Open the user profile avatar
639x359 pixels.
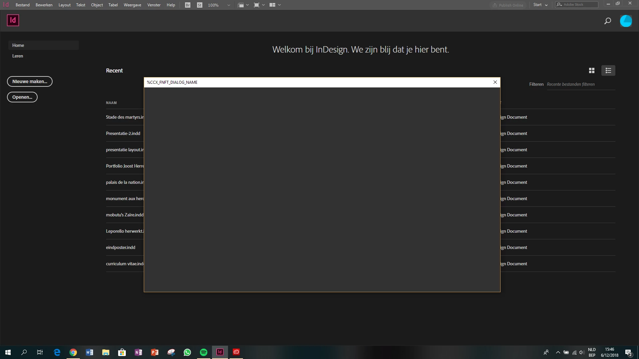[626, 21]
